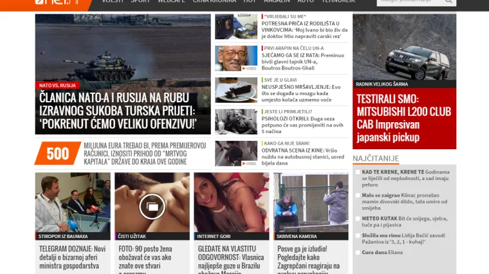Open 'FOTO: 90 posto žena' headline
Viewport: 489px width, 274px height.
(145, 259)
